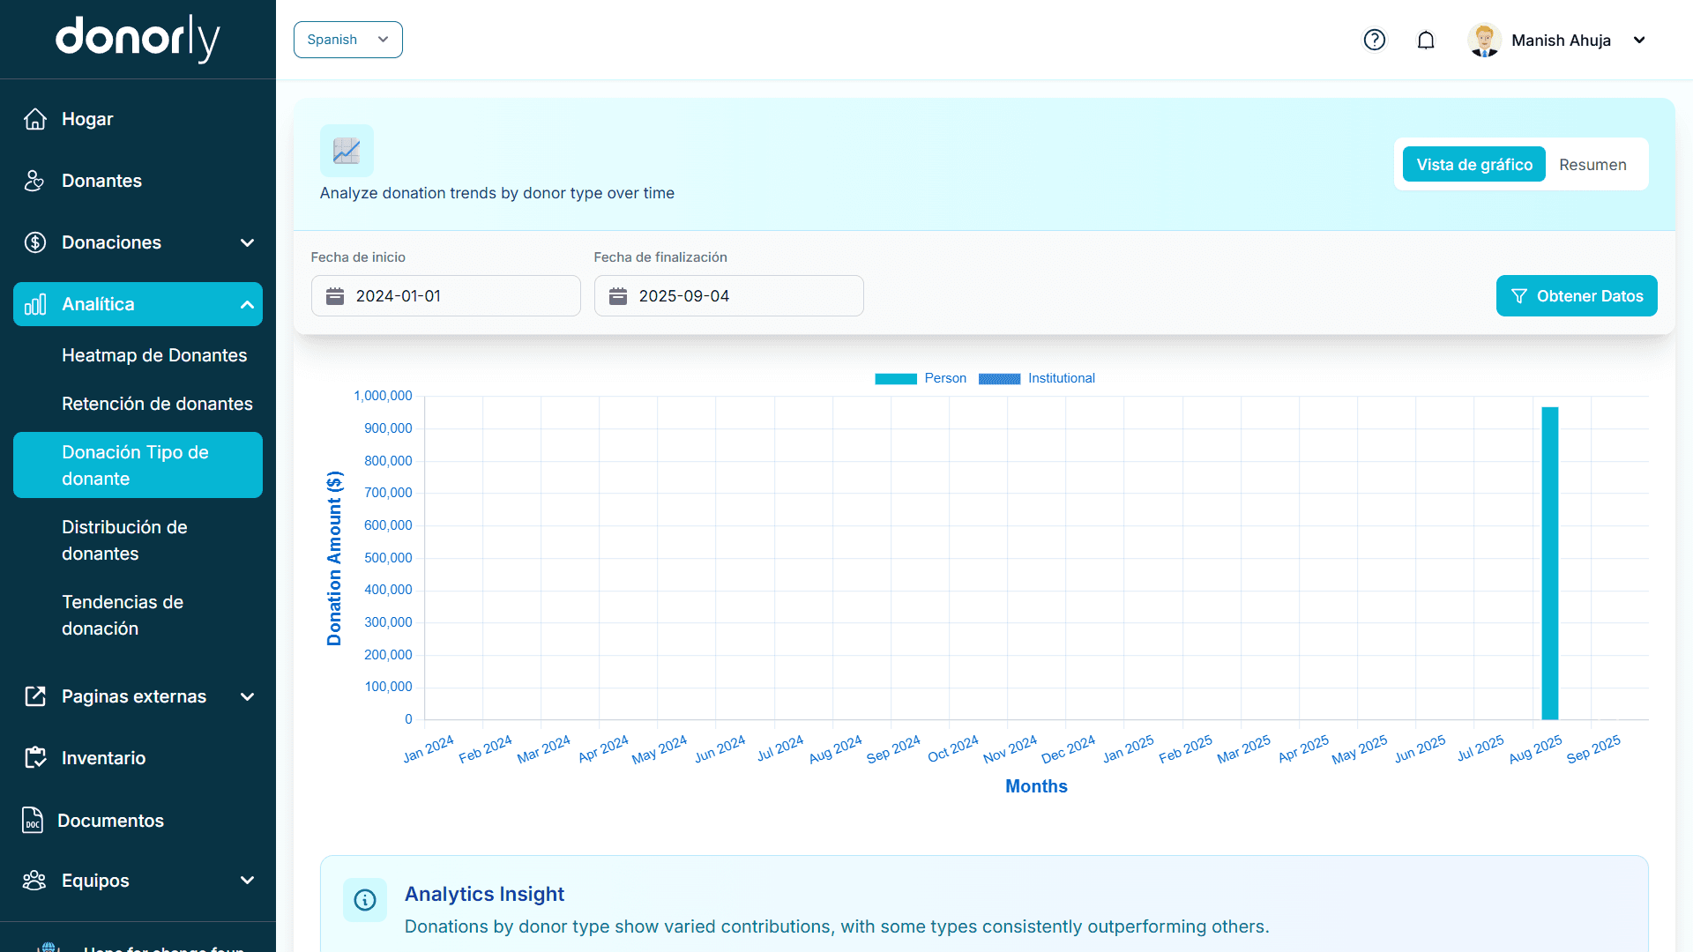
Task: Select the Vista de gráfico button
Action: coord(1473,165)
